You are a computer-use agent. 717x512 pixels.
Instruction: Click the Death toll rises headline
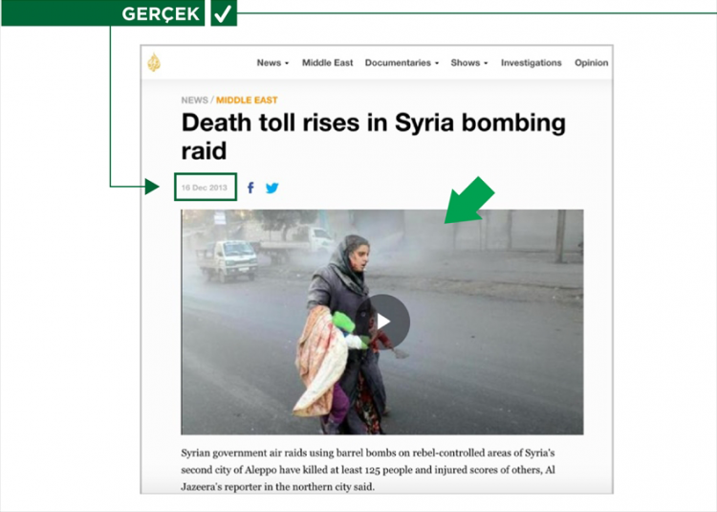(x=373, y=136)
